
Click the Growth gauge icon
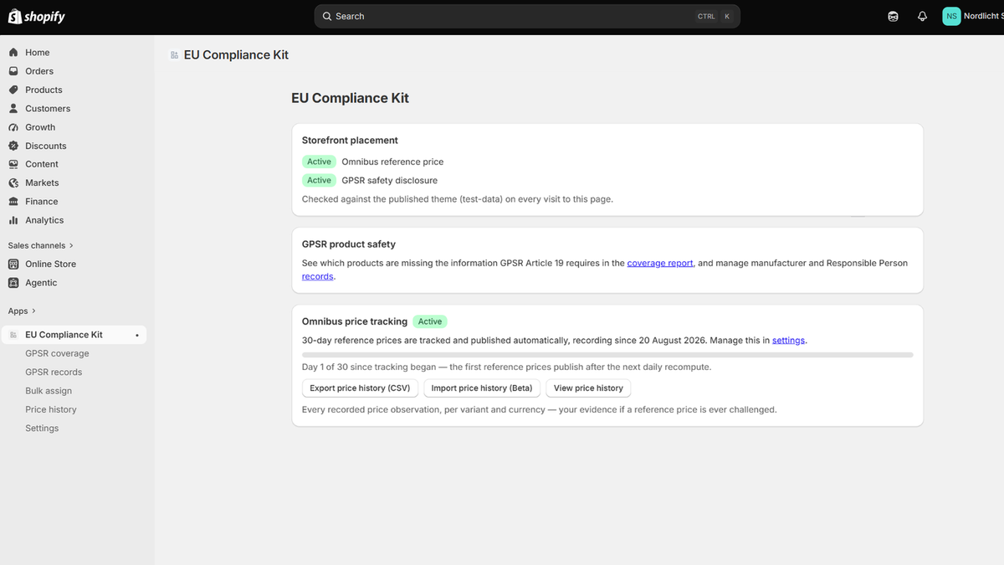[x=13, y=127]
